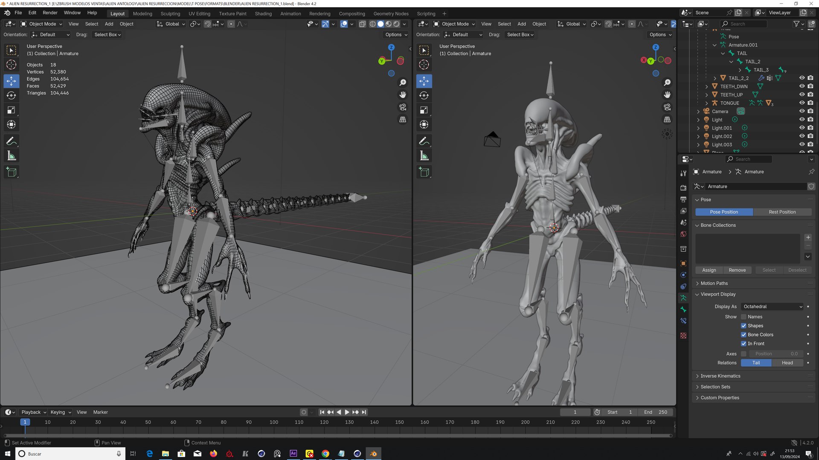Image resolution: width=819 pixels, height=460 pixels.
Task: Set Relations to Head
Action: pos(787,363)
